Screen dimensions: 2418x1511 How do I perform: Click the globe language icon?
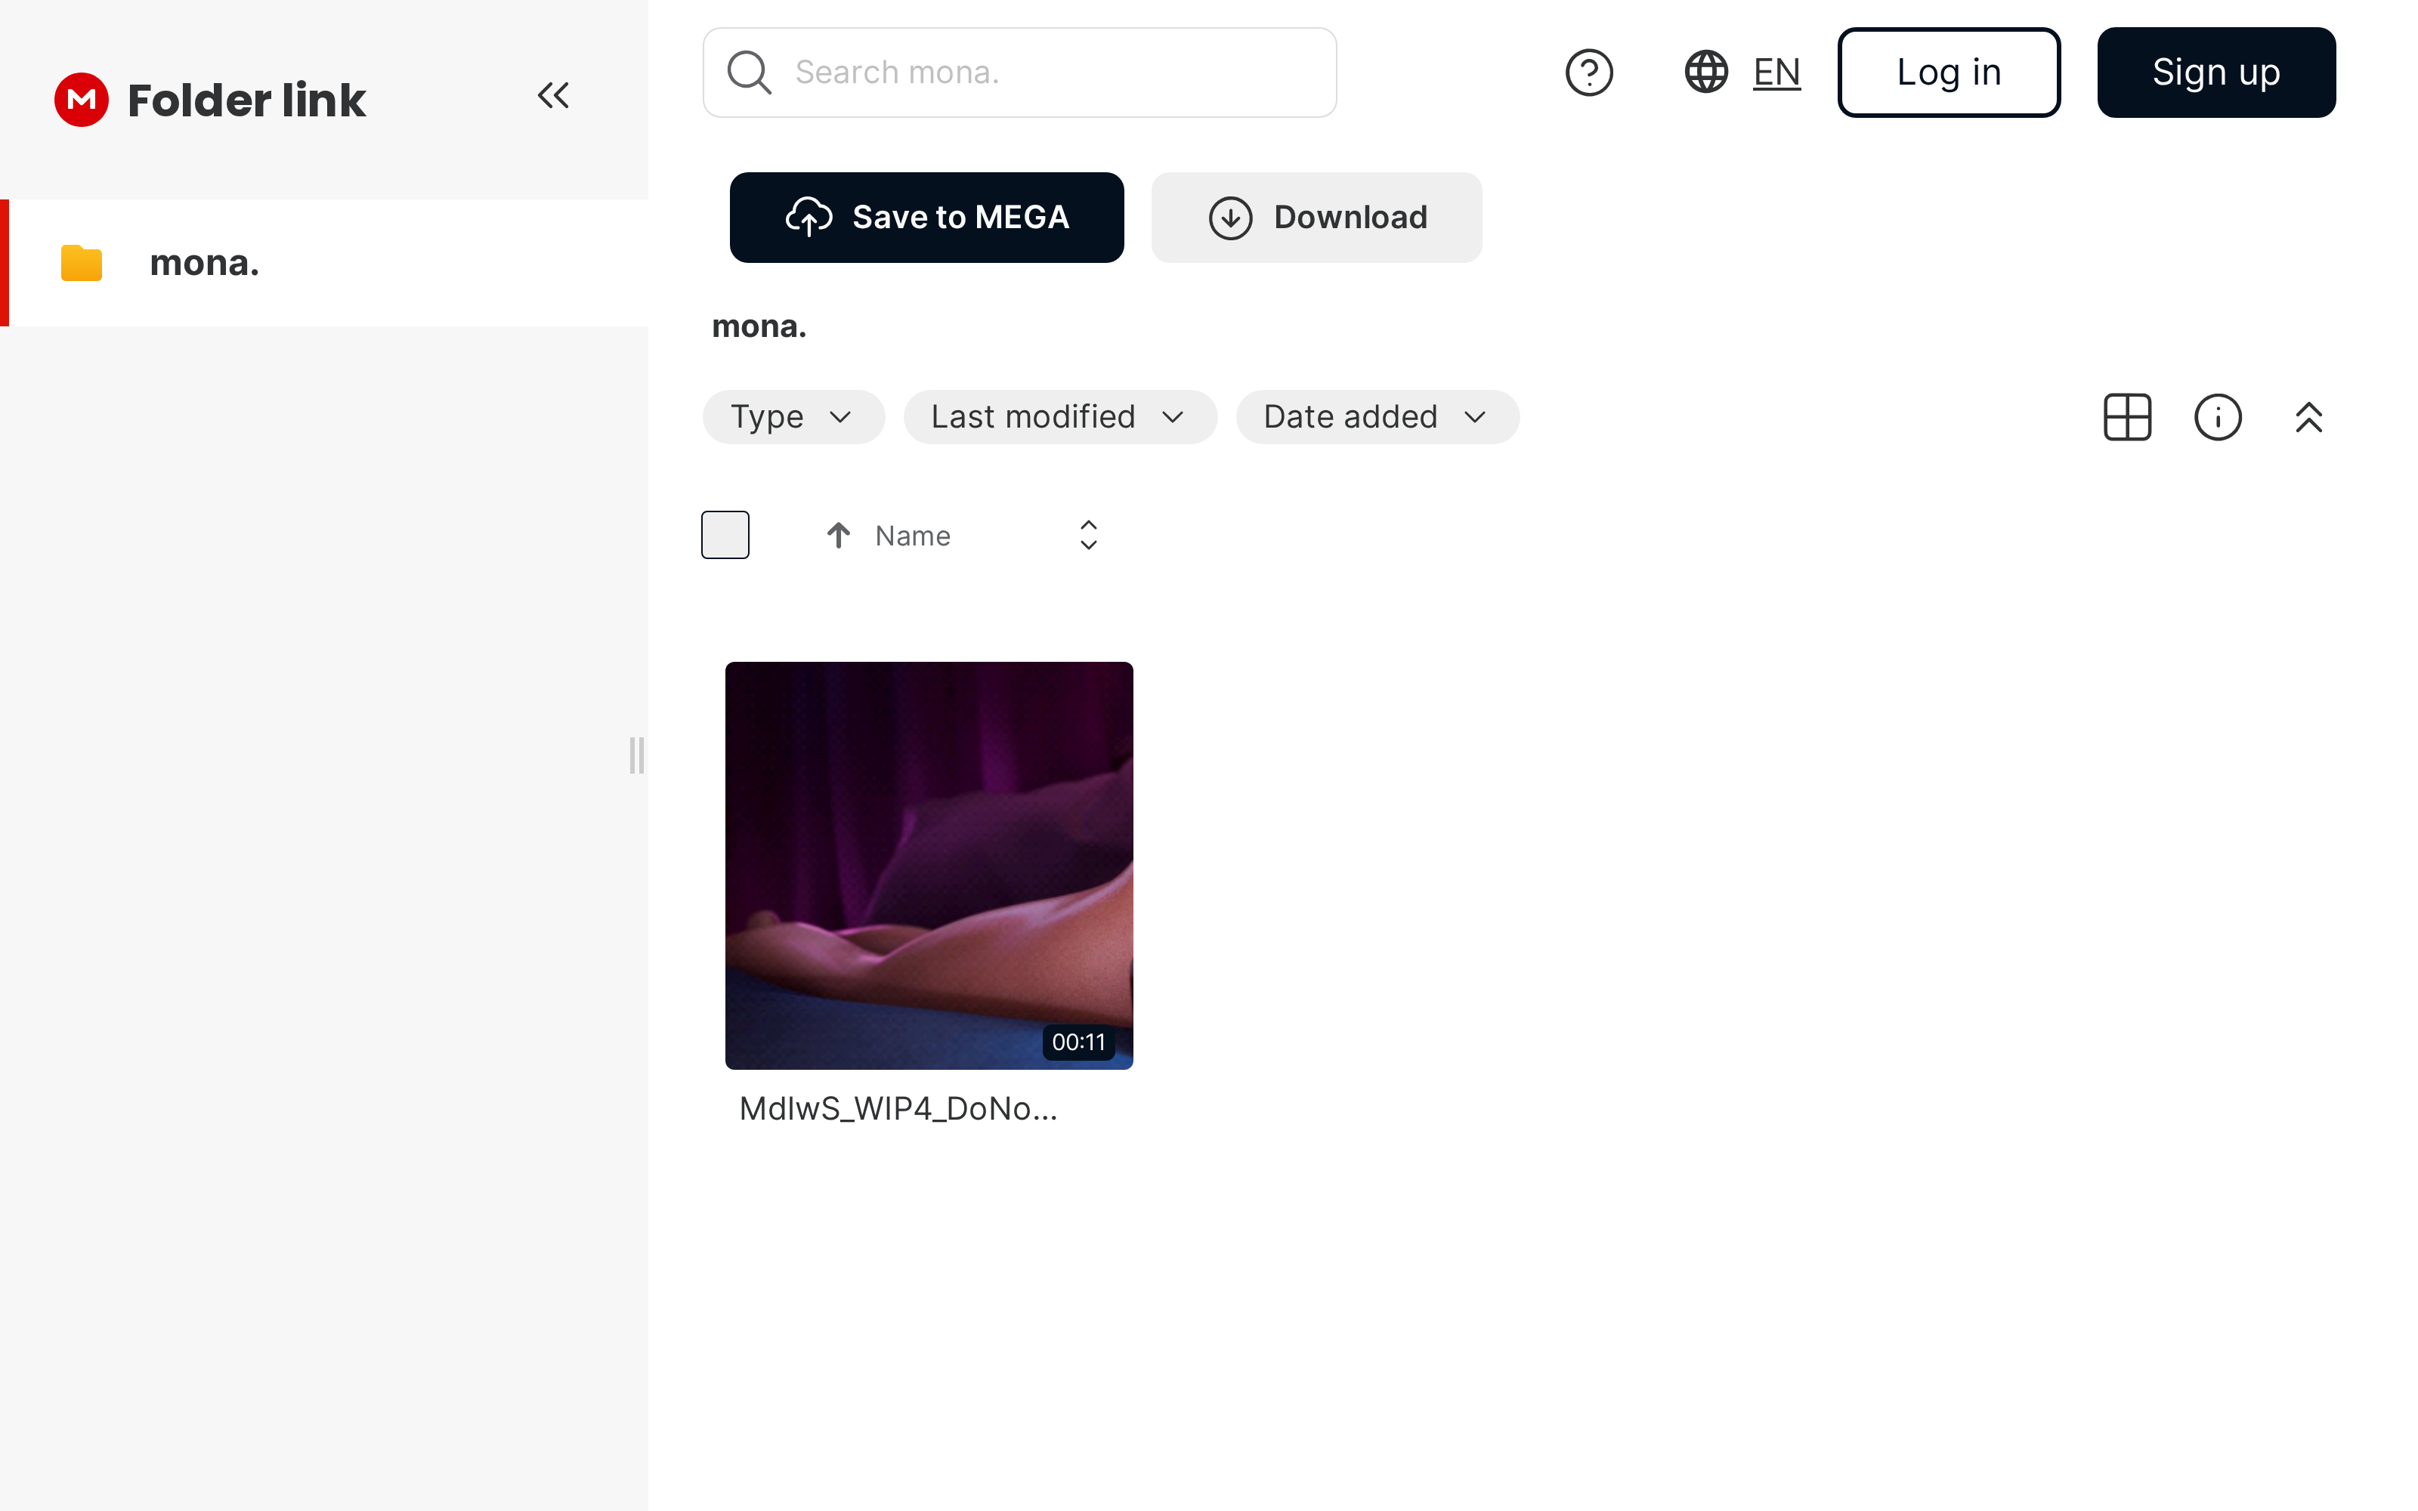click(x=1705, y=73)
